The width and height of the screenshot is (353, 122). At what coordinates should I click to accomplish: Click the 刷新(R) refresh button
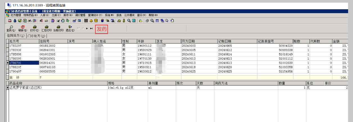point(23,29)
